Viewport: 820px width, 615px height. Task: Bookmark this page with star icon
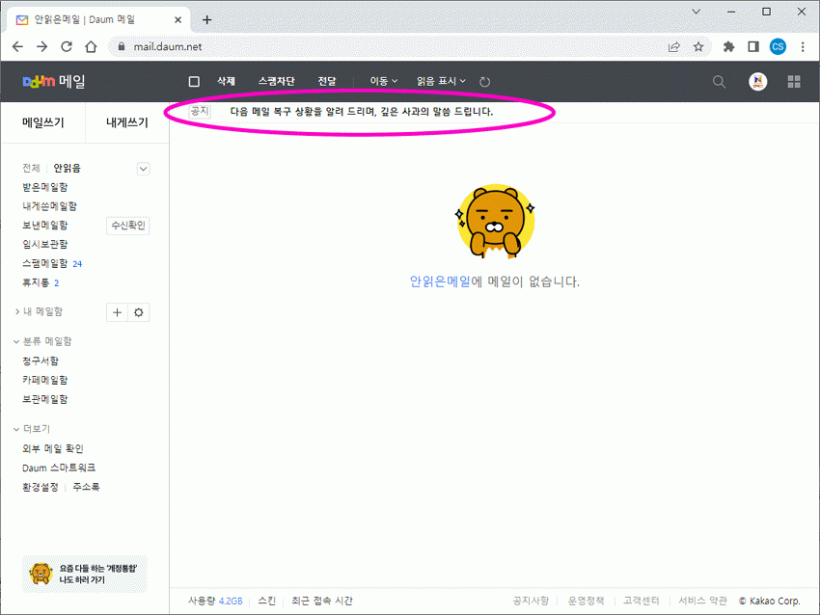pos(698,46)
